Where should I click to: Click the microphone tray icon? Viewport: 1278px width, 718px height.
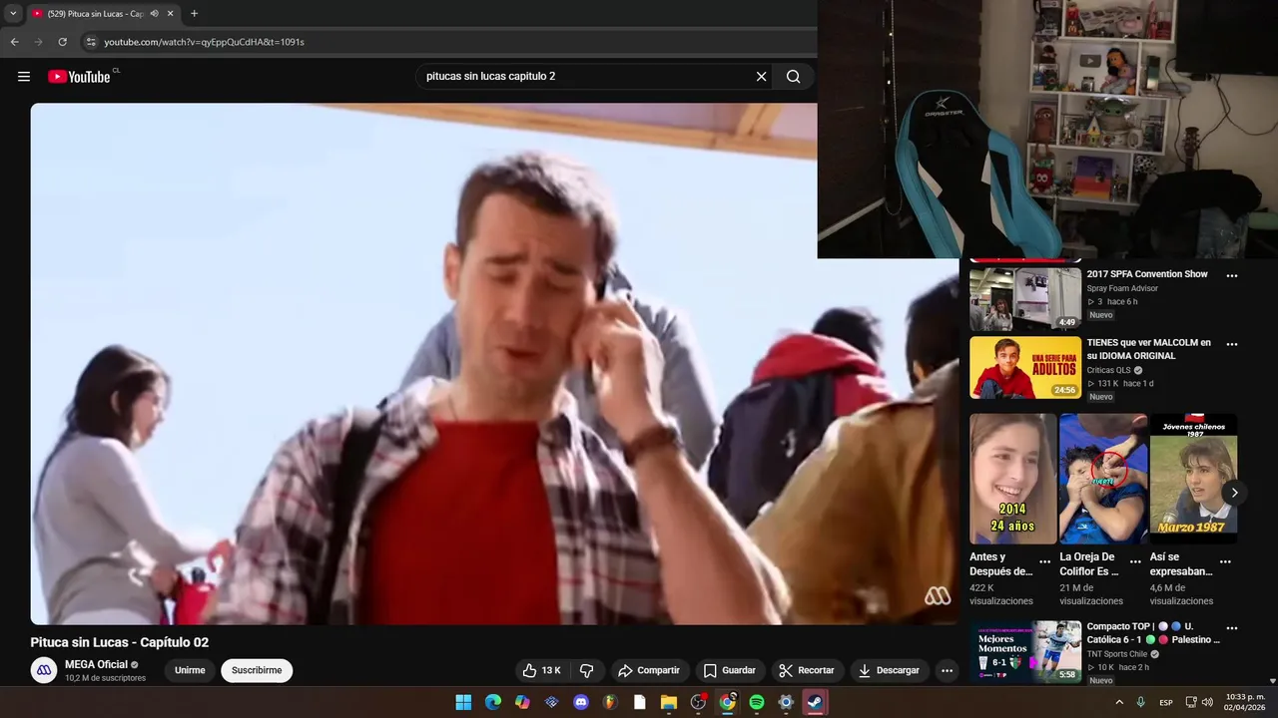pyautogui.click(x=1140, y=702)
